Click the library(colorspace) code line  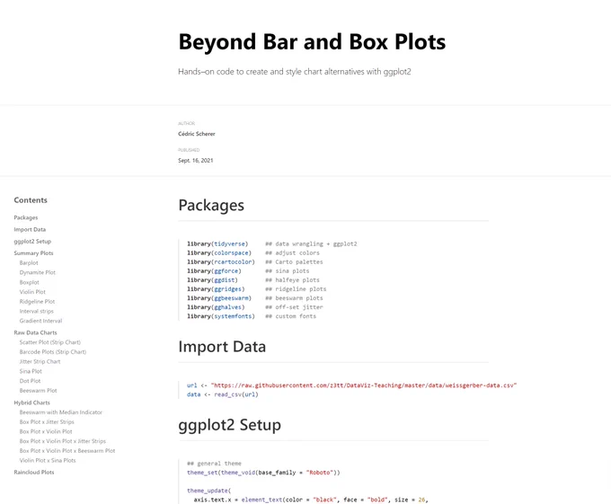[x=253, y=252]
